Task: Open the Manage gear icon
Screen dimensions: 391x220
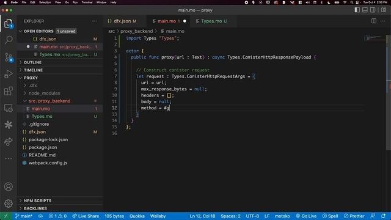Action: tap(9, 204)
